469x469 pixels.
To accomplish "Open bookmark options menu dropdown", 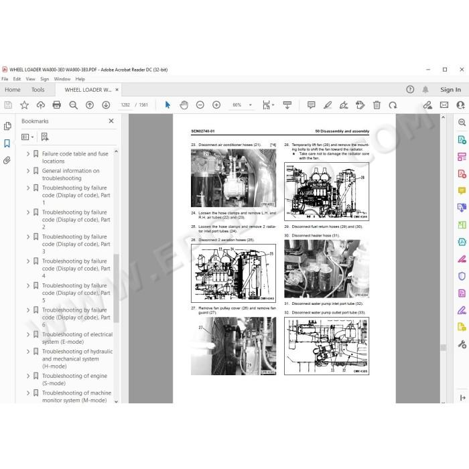I will point(27,137).
